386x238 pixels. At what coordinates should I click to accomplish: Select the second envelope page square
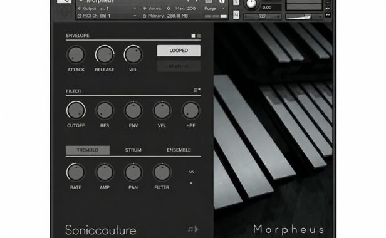click(x=199, y=36)
